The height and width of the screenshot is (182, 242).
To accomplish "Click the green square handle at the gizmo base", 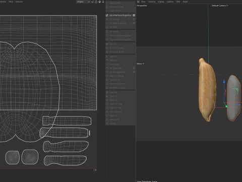I will (x=226, y=106).
